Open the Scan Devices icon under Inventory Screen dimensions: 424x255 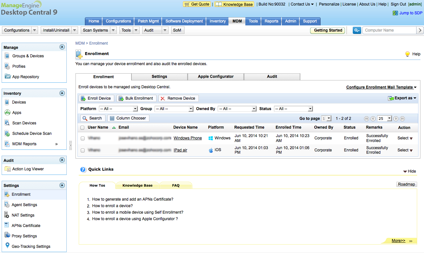tap(7, 123)
